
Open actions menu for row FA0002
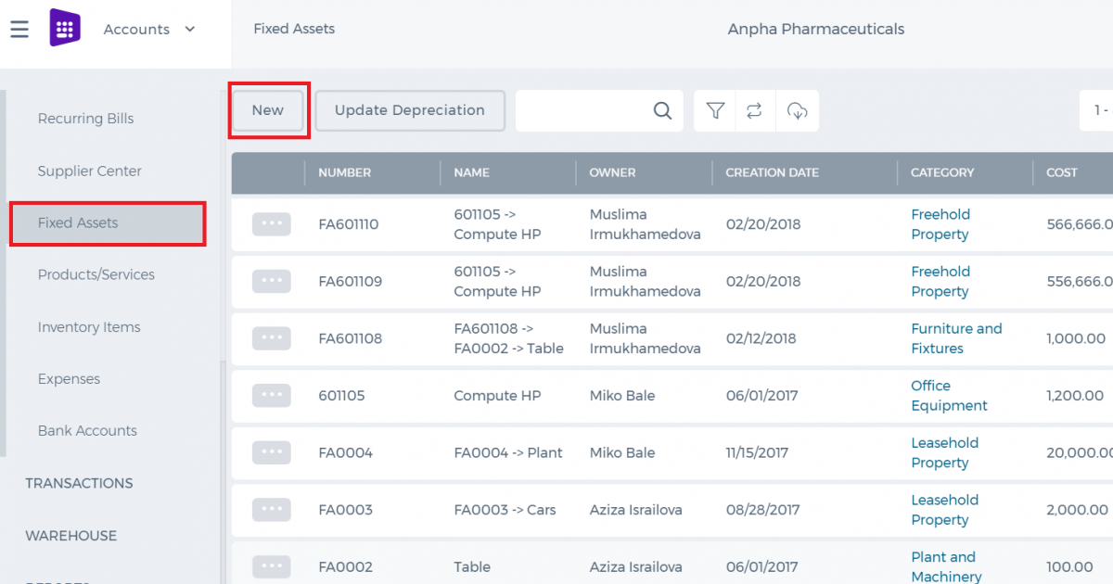pyautogui.click(x=271, y=566)
